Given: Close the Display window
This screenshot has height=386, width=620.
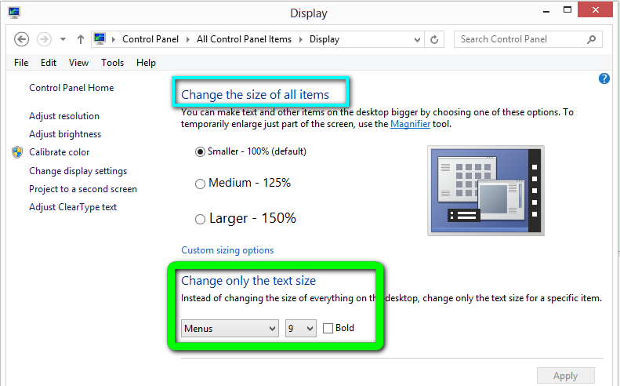Looking at the screenshot, I should pos(596,10).
